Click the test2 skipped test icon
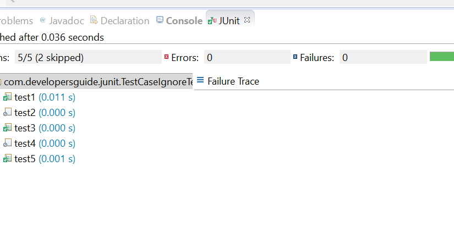The height and width of the screenshot is (238, 454). [x=7, y=113]
